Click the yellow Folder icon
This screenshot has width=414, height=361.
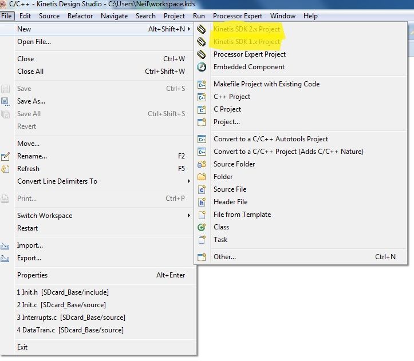[202, 177]
